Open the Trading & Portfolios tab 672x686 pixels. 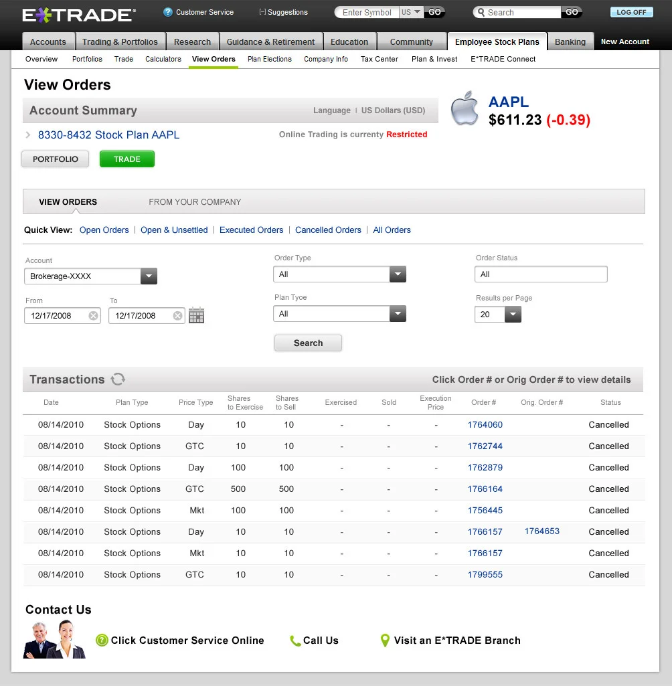(x=120, y=41)
